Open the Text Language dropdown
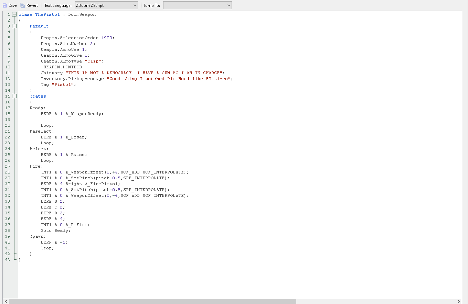The height and width of the screenshot is (304, 468). click(106, 5)
